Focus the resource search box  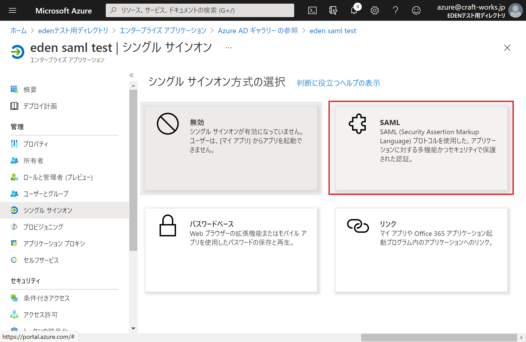pyautogui.click(x=200, y=10)
